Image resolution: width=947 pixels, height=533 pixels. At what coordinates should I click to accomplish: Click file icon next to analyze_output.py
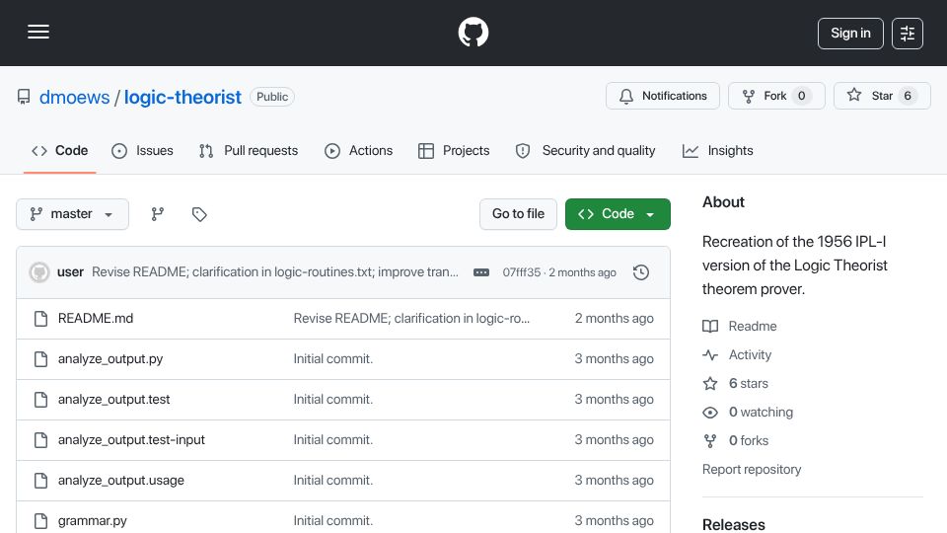[40, 359]
